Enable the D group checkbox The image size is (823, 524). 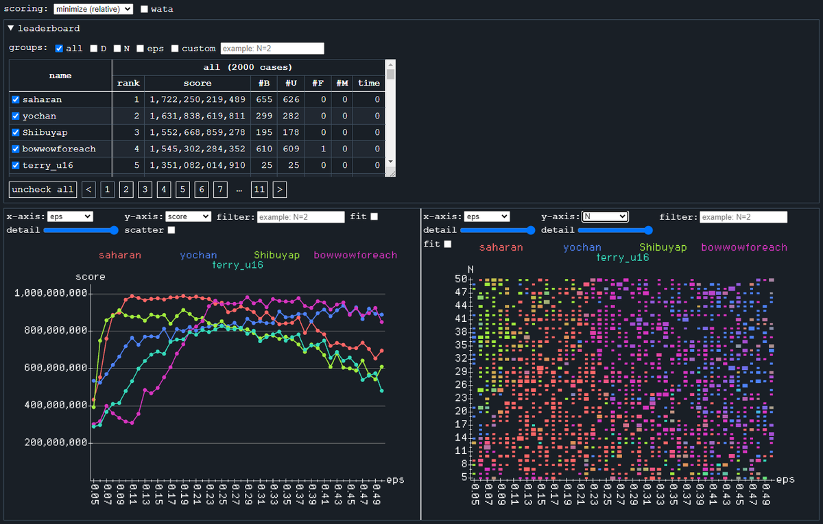[x=94, y=49]
